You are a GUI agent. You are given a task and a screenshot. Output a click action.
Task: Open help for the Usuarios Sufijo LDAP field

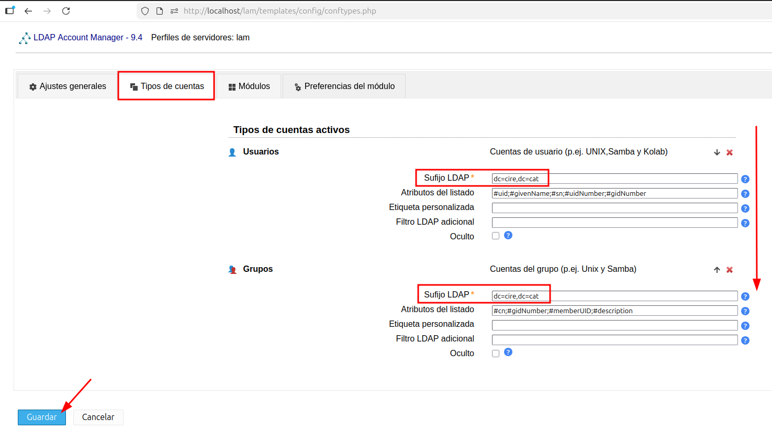tap(745, 179)
